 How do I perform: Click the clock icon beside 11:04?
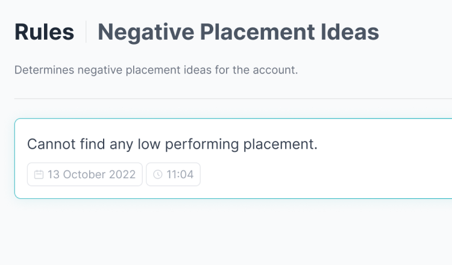pos(158,175)
